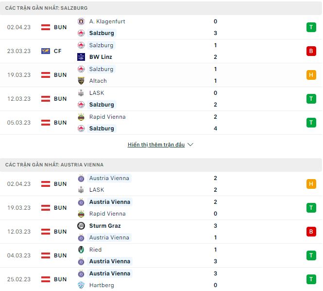
Task: Click Austria Vienna name in 04.03.23 match
Action: [110, 261]
